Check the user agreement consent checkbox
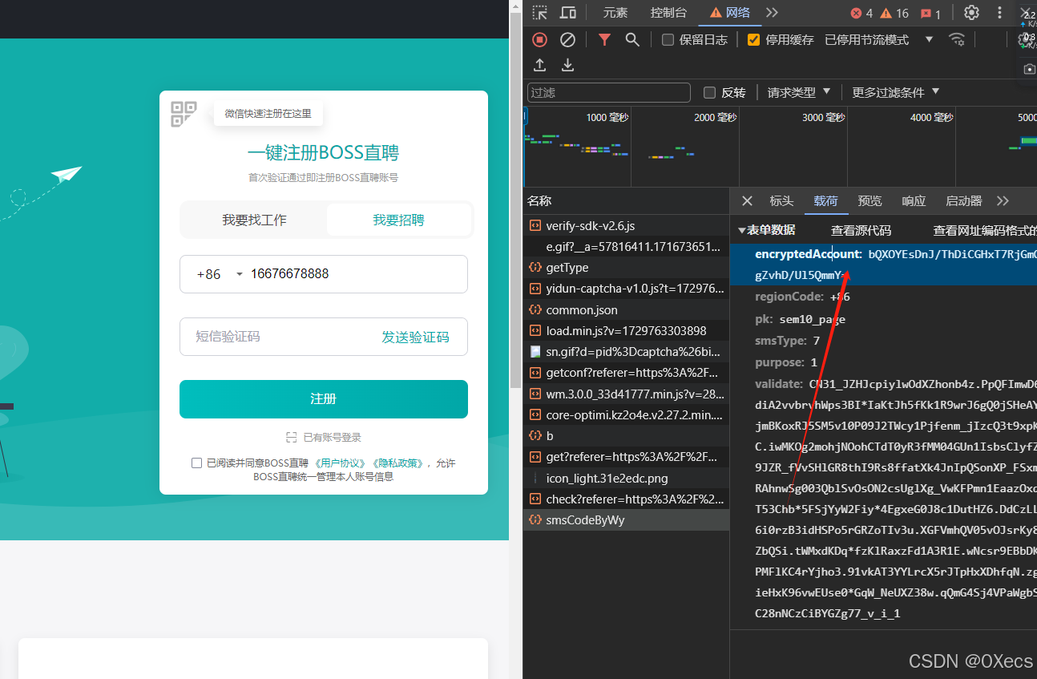This screenshot has height=679, width=1037. [196, 463]
